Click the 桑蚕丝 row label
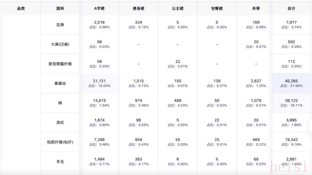 tap(60, 84)
